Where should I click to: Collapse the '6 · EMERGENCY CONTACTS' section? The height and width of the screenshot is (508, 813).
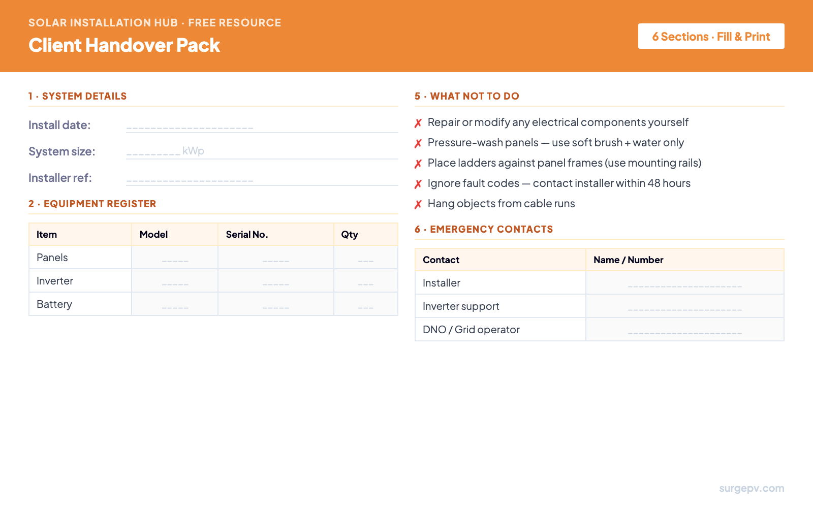tap(484, 229)
